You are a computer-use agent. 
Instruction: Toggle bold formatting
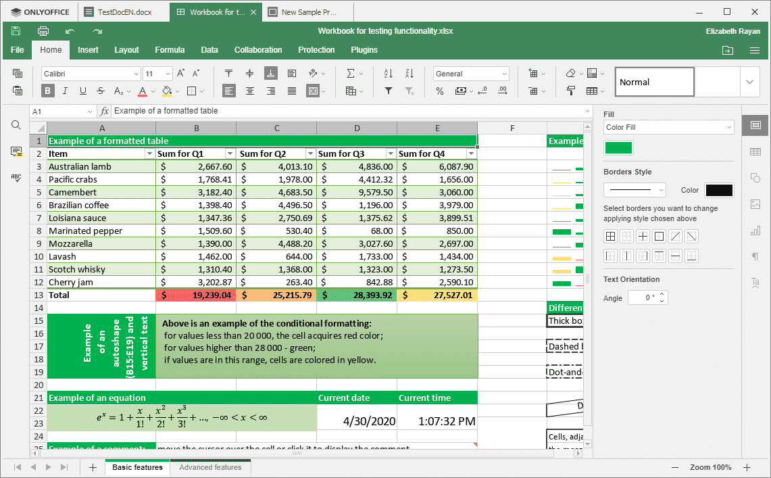click(x=48, y=91)
